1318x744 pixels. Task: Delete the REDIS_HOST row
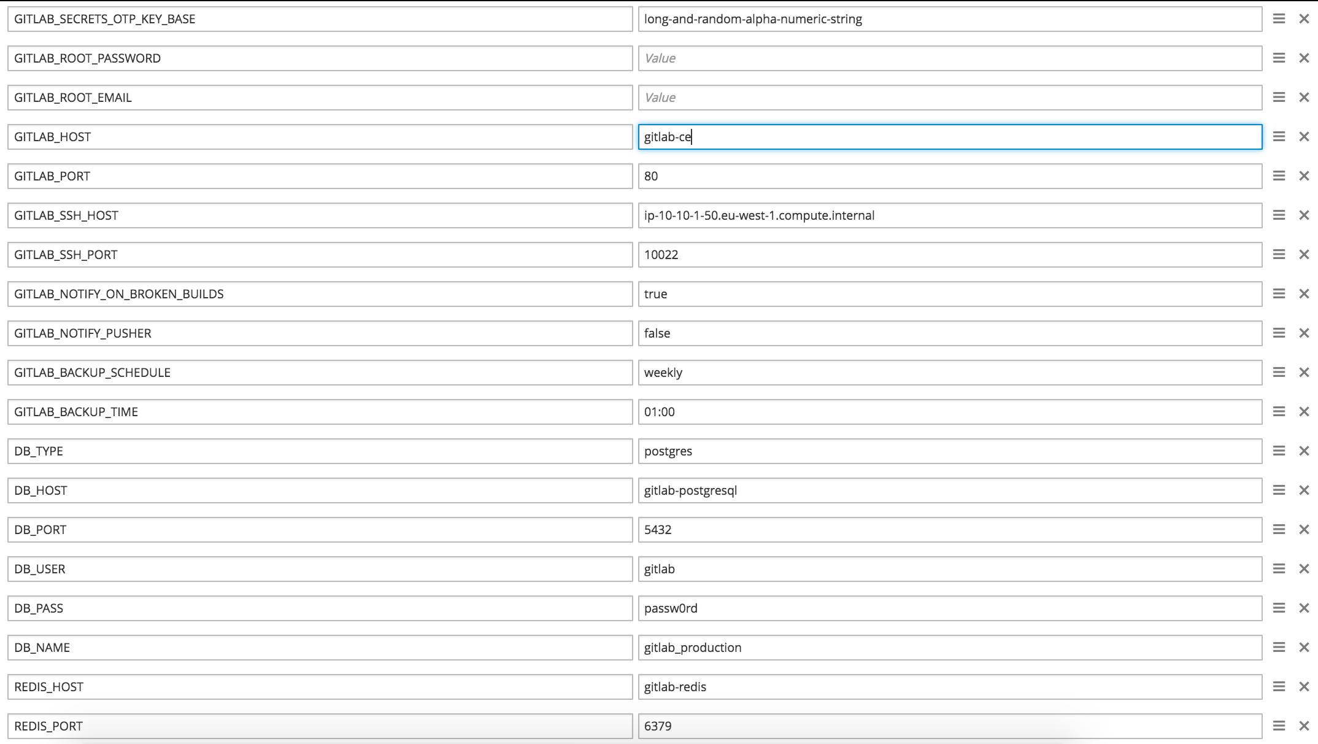point(1304,687)
